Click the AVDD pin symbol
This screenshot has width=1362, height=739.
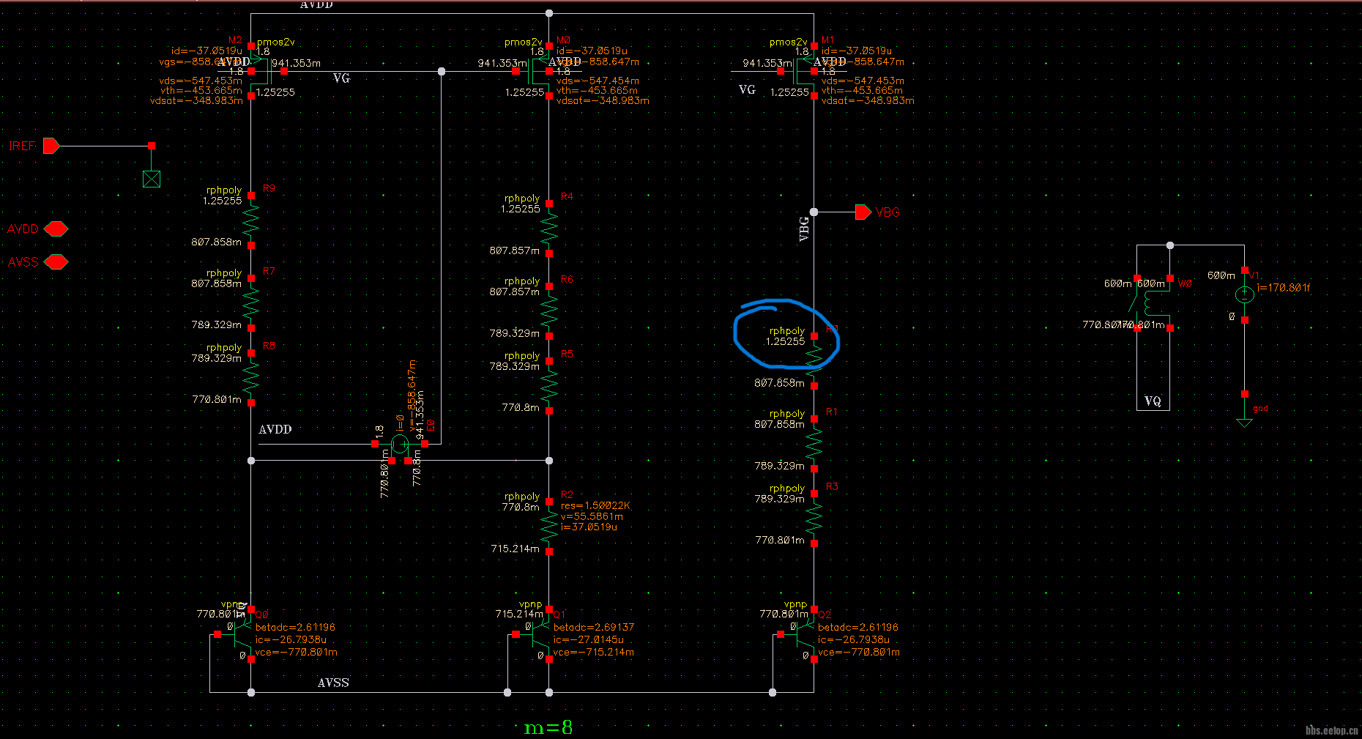[56, 229]
